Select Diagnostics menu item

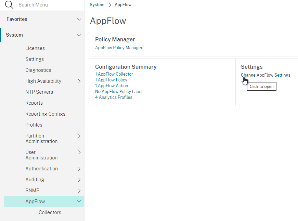pos(38,70)
